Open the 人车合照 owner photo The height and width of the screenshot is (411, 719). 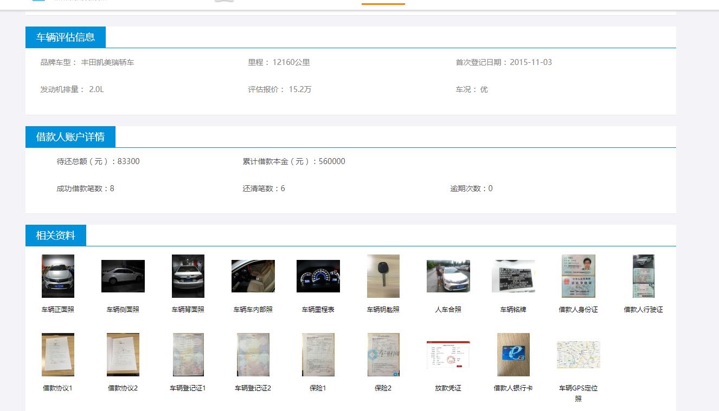448,276
